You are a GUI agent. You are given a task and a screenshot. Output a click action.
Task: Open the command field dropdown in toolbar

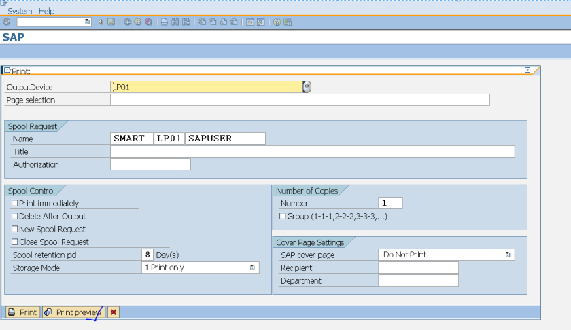click(87, 22)
